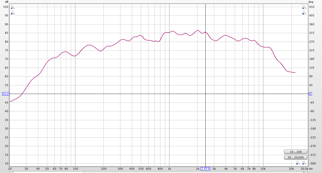Click the 100 label on frequency axis
Screen dimensions: 322x173
tap(75, 169)
